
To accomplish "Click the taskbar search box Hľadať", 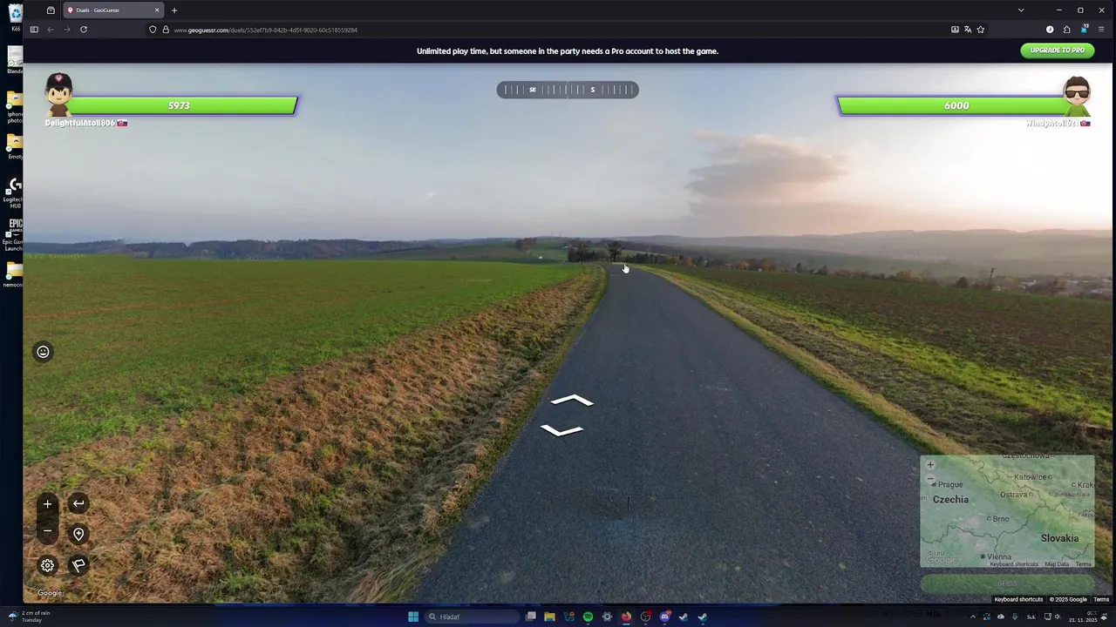I will (x=473, y=617).
